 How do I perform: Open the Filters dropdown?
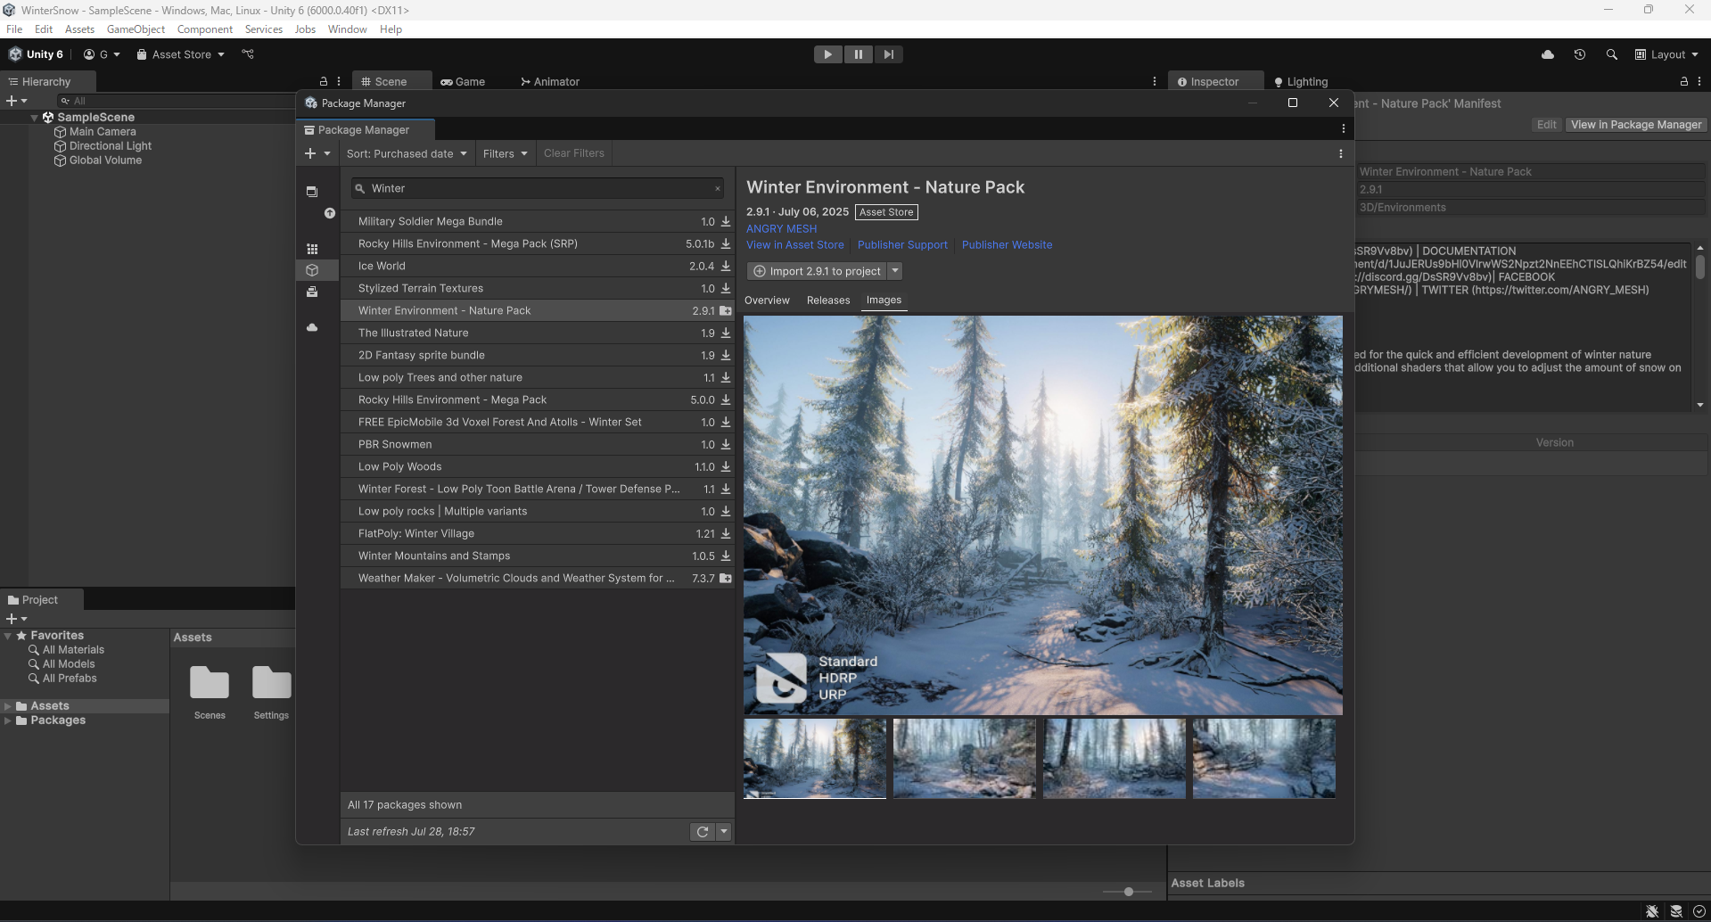(x=506, y=153)
